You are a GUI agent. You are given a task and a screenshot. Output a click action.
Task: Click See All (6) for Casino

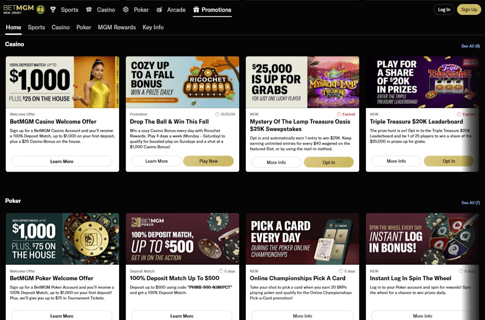pos(470,46)
